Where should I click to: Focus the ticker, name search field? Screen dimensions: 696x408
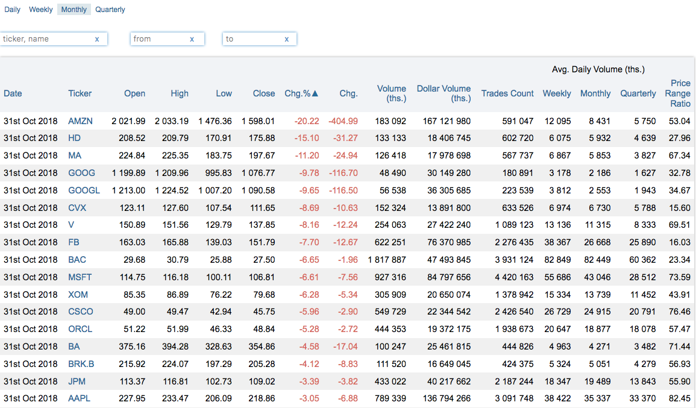(53, 39)
